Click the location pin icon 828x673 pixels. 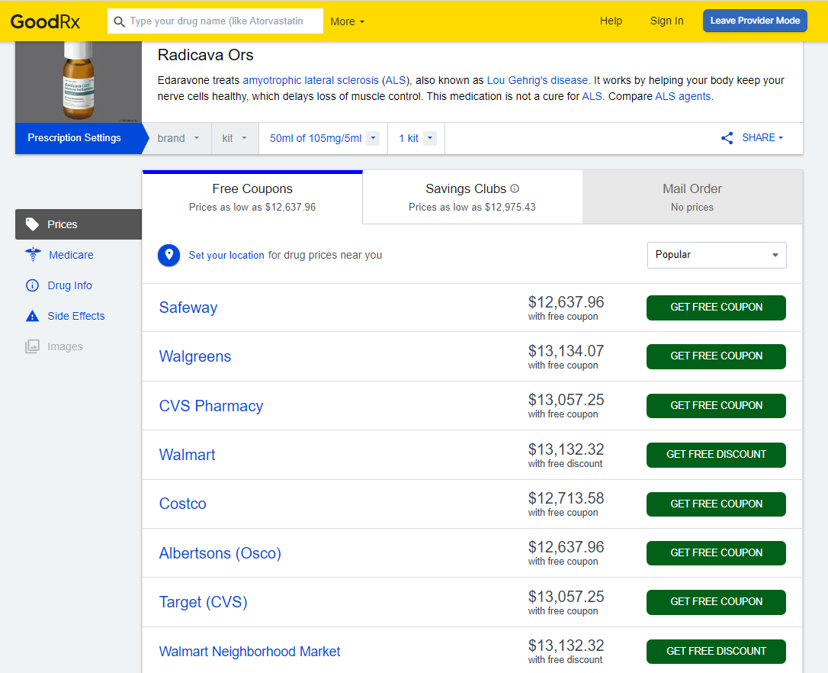pos(169,256)
